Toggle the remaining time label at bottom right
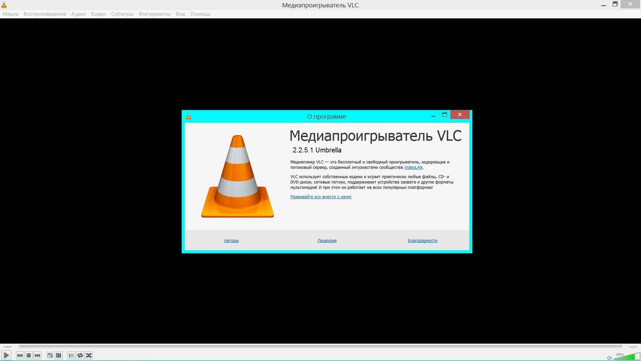Image resolution: width=641 pixels, height=361 pixels. pyautogui.click(x=633, y=347)
